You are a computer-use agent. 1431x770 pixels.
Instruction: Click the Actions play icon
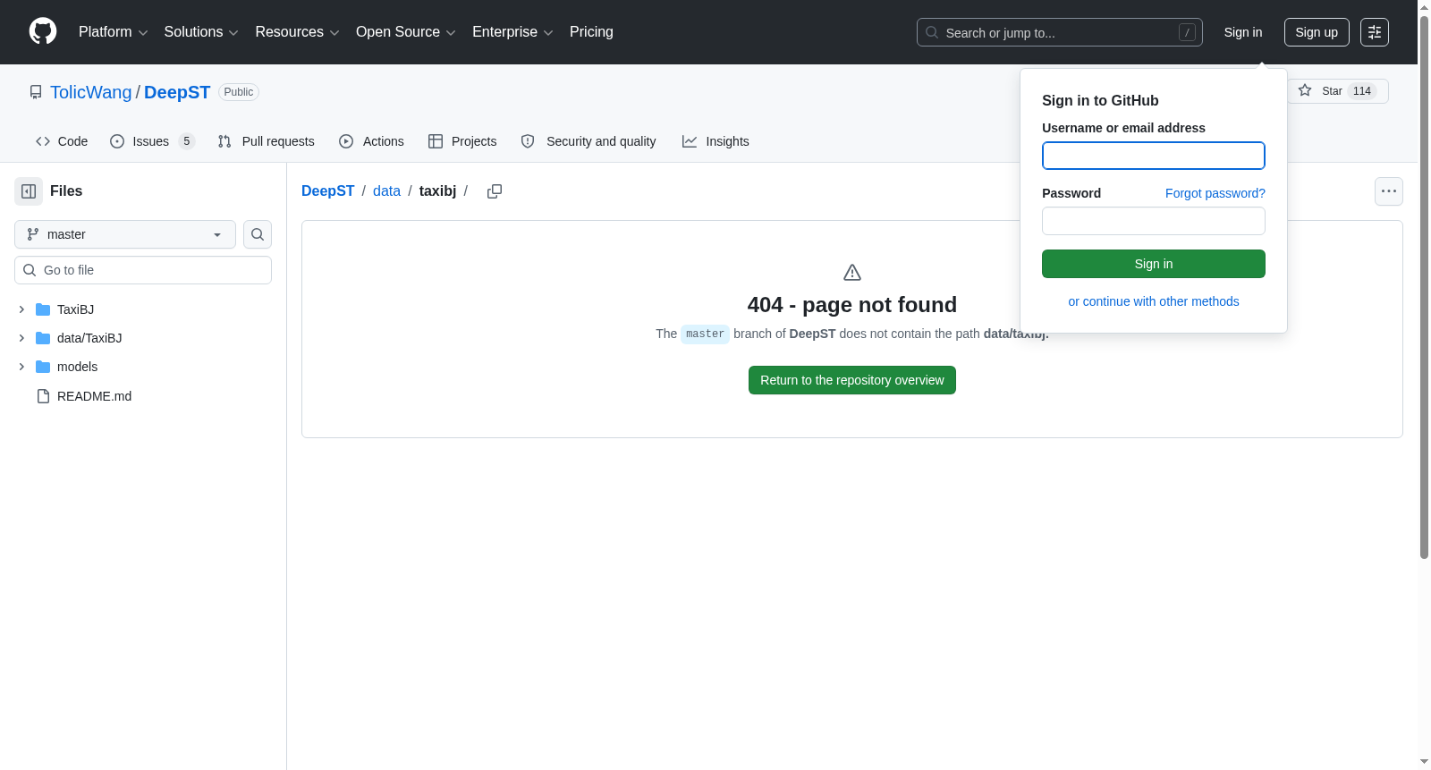346,141
